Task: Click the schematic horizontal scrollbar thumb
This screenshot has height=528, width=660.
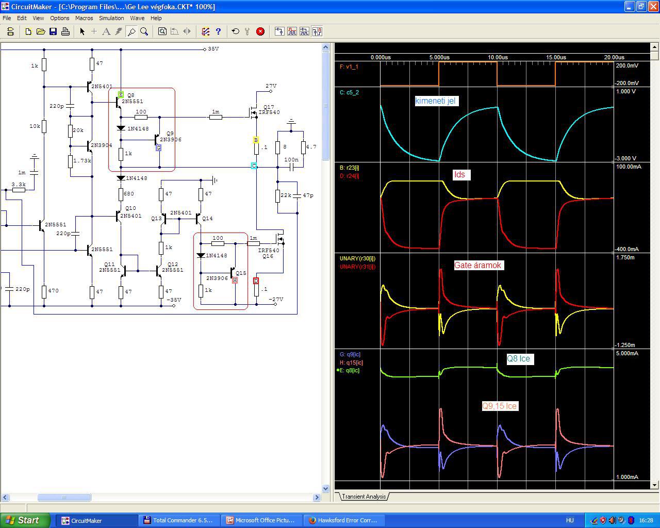Action: pos(64,498)
